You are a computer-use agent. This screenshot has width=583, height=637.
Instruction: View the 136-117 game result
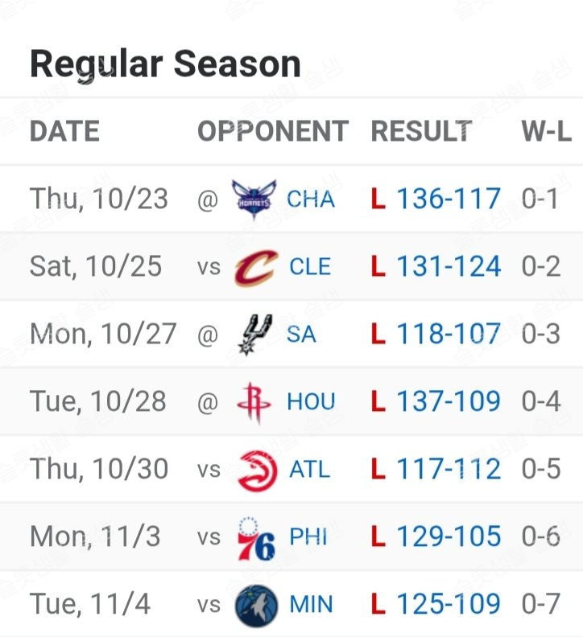448,199
